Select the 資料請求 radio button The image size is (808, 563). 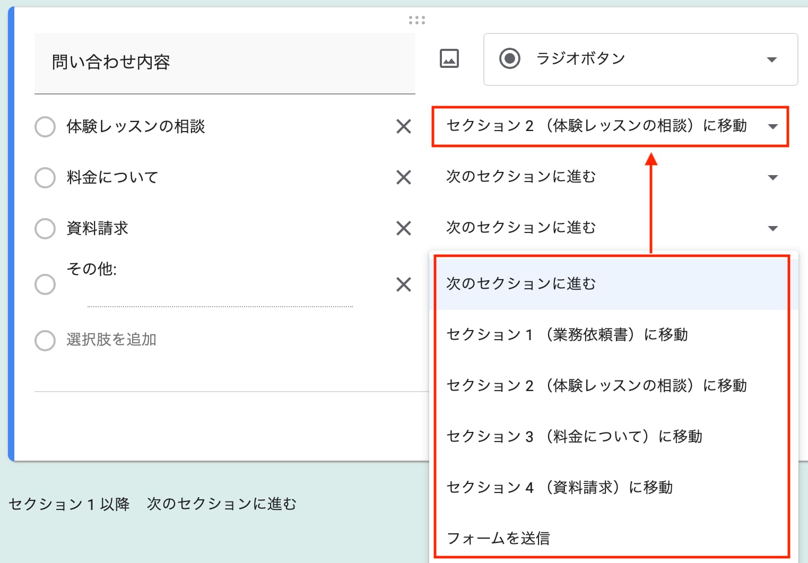pyautogui.click(x=45, y=229)
